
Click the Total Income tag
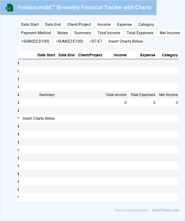pyautogui.click(x=109, y=33)
